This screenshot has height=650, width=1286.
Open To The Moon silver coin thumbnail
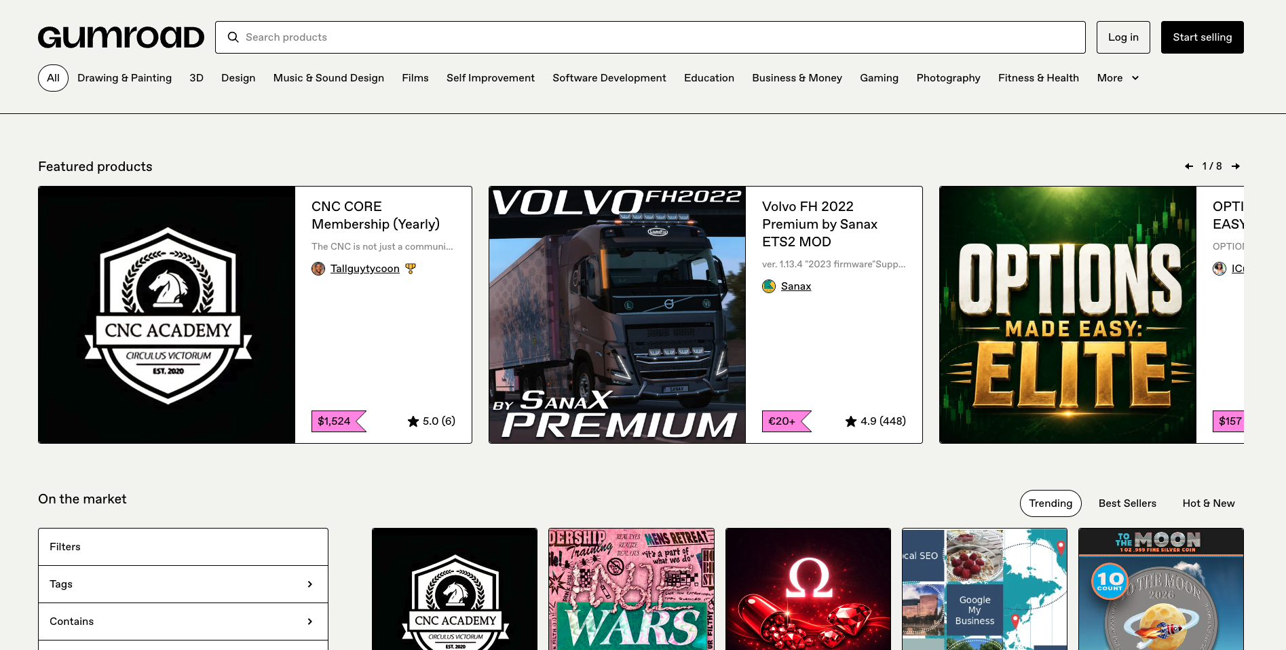(x=1161, y=589)
